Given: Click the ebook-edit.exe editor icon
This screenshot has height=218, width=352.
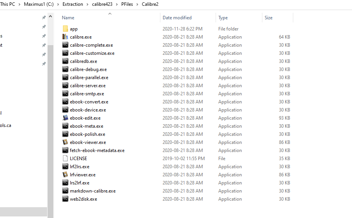Looking at the screenshot, I should [65, 118].
